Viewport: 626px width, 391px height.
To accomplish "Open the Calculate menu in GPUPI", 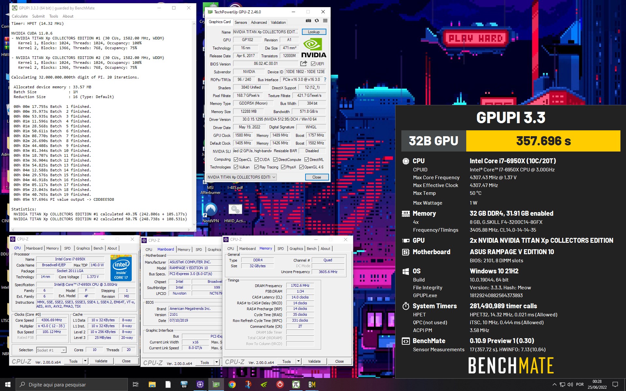I will pyautogui.click(x=20, y=16).
